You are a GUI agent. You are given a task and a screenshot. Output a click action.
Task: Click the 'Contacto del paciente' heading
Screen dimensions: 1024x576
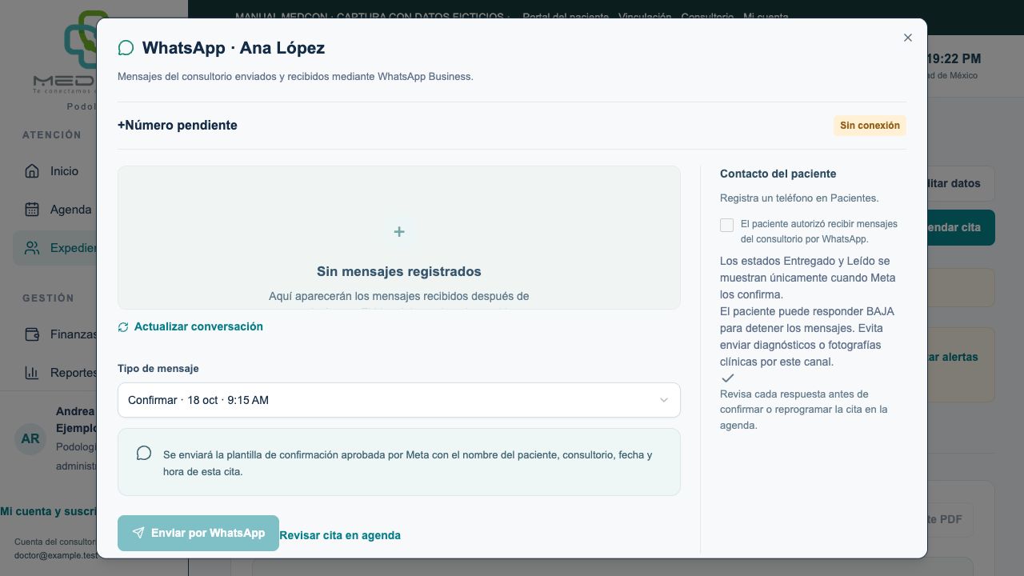[778, 174]
